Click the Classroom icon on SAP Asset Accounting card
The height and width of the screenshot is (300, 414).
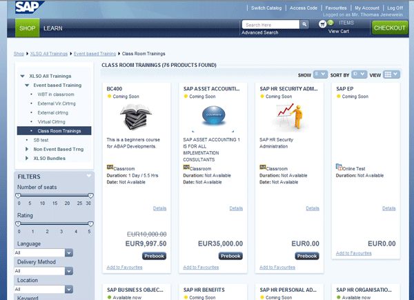(x=186, y=168)
